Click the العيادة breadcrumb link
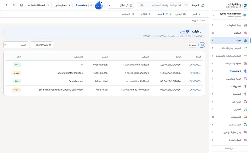 (x=203, y=21)
